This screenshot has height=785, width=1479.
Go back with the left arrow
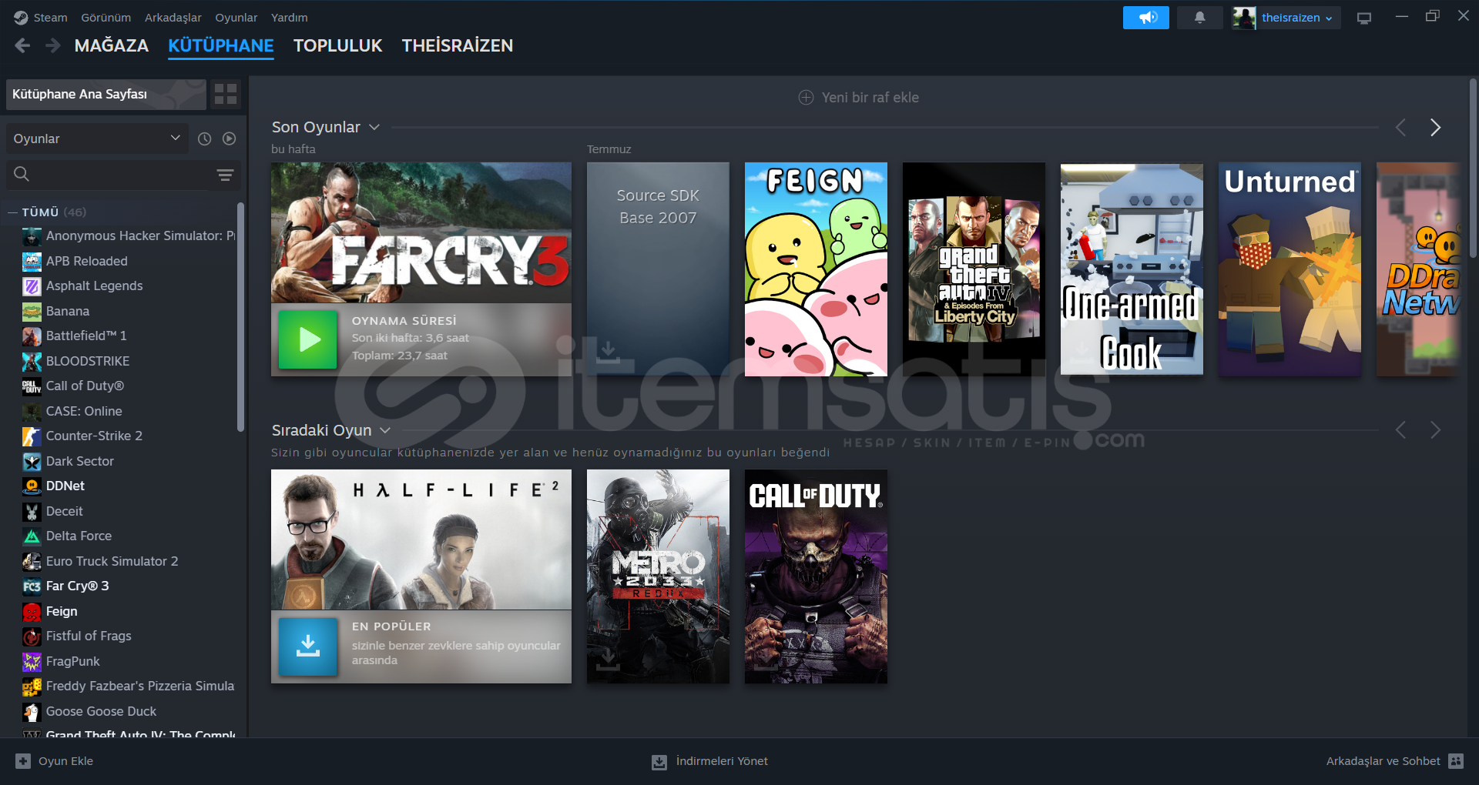22,45
